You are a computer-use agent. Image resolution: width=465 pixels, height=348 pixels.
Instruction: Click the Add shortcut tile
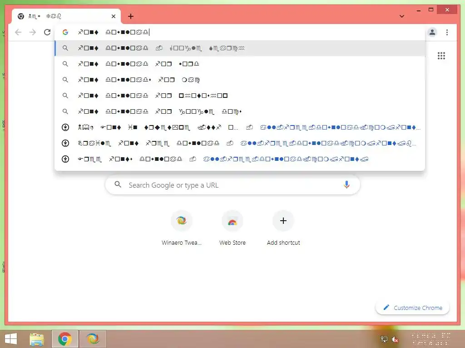(283, 228)
